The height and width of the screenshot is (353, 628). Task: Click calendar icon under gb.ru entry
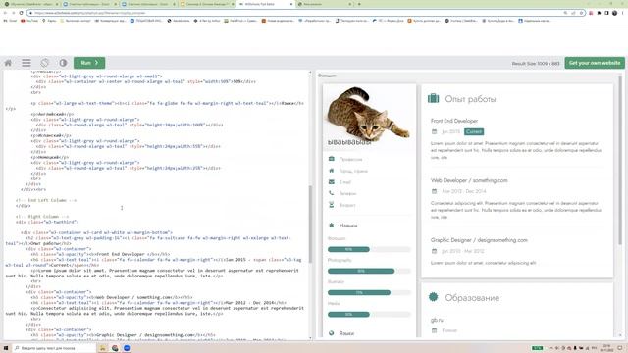pyautogui.click(x=434, y=330)
